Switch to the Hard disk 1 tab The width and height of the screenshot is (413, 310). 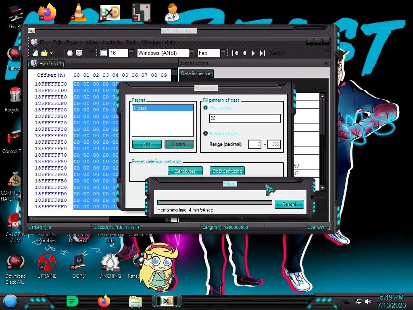46,64
